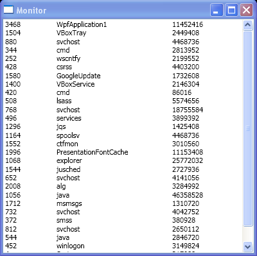Viewport: 257px width, 256px height.
Task: Click the ctfmon process name
Action: (67, 144)
